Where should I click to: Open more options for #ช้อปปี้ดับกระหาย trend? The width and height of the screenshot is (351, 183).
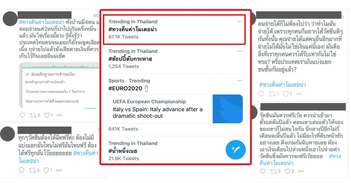[240, 51]
